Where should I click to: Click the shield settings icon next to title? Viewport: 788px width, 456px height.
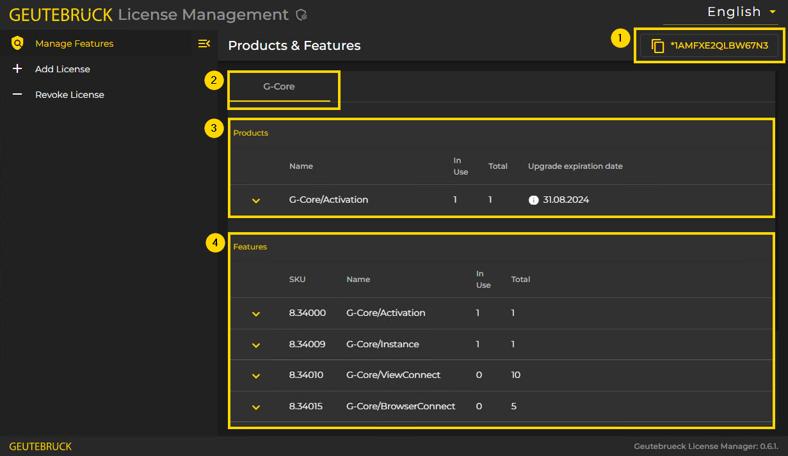click(x=300, y=14)
